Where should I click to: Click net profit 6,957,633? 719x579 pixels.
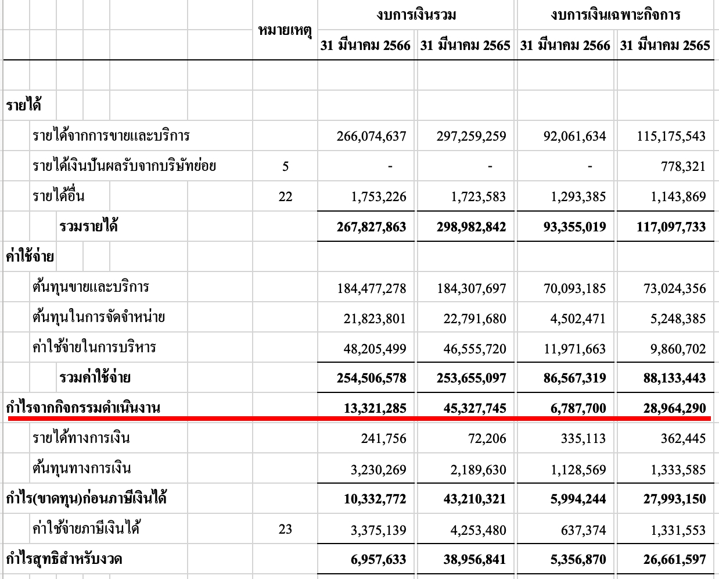pos(379,559)
